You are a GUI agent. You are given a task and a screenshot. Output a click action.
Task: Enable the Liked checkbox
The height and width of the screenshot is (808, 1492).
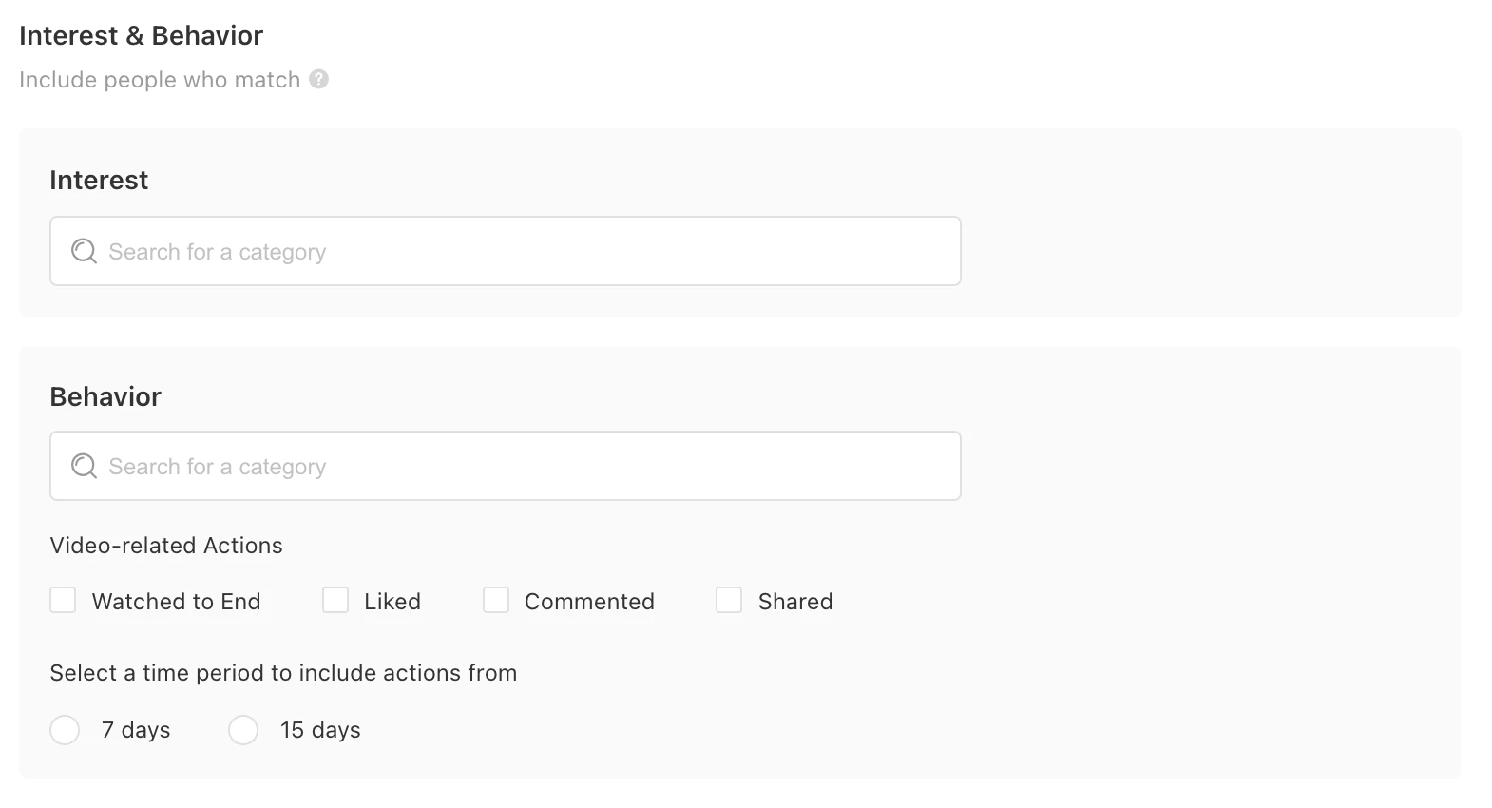335,601
